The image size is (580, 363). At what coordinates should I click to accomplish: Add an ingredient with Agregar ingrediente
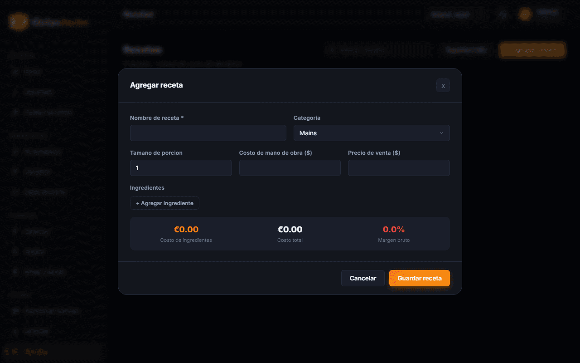[x=164, y=203]
